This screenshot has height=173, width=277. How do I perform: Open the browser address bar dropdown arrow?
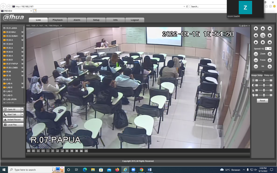point(184,6)
